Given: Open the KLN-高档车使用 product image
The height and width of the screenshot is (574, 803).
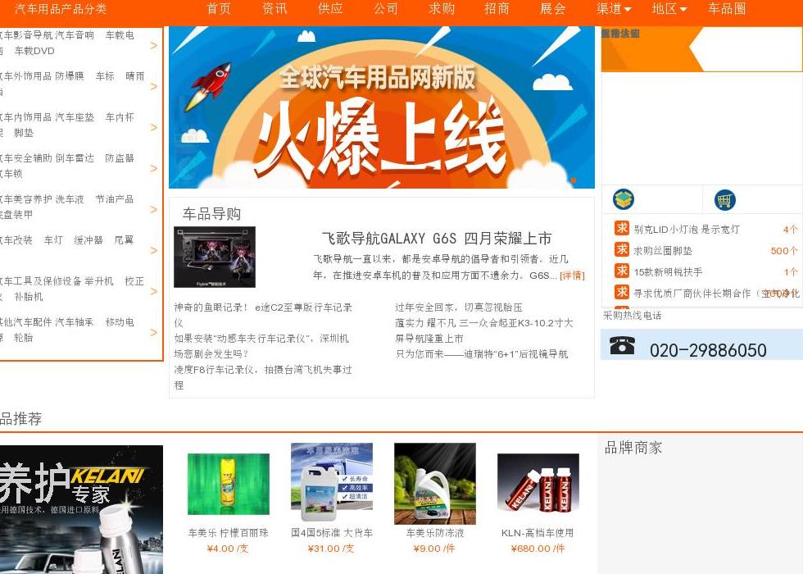Looking at the screenshot, I should point(538,482).
